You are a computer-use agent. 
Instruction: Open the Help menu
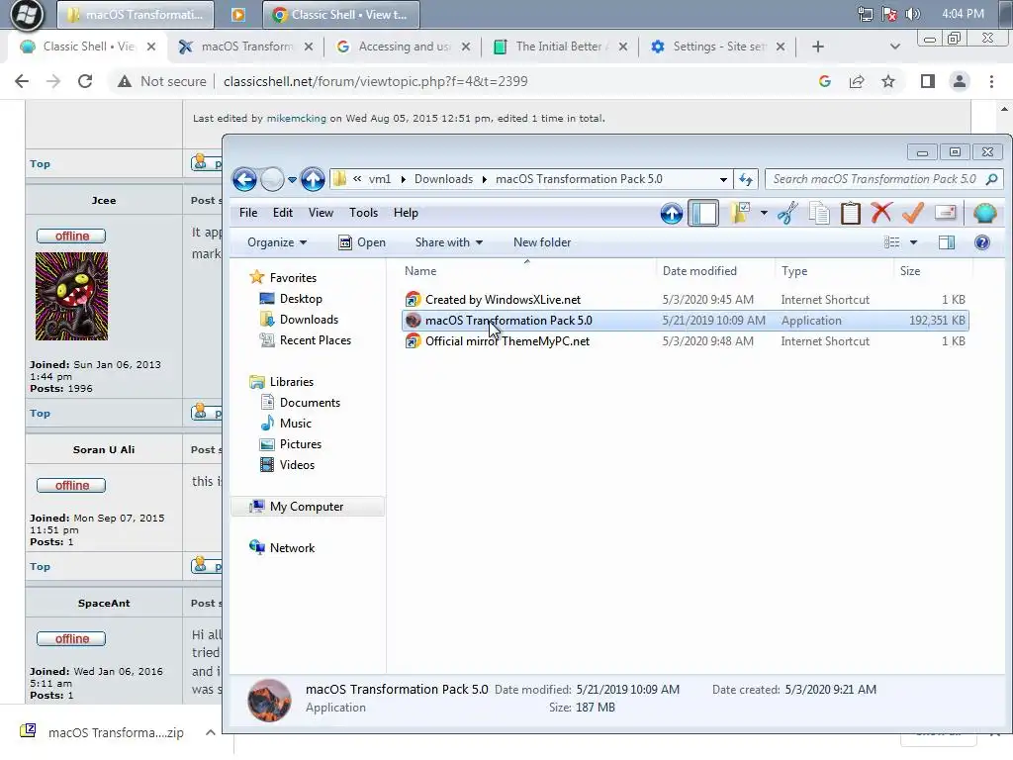pos(406,213)
